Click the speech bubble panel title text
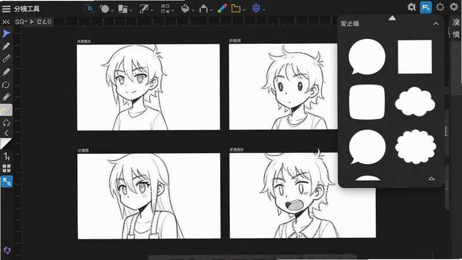 click(350, 24)
